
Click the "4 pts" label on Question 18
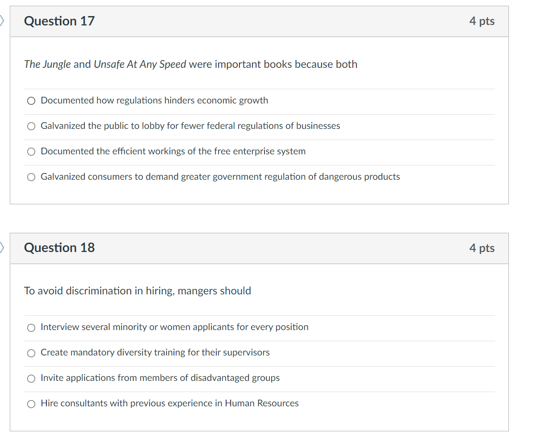click(482, 248)
